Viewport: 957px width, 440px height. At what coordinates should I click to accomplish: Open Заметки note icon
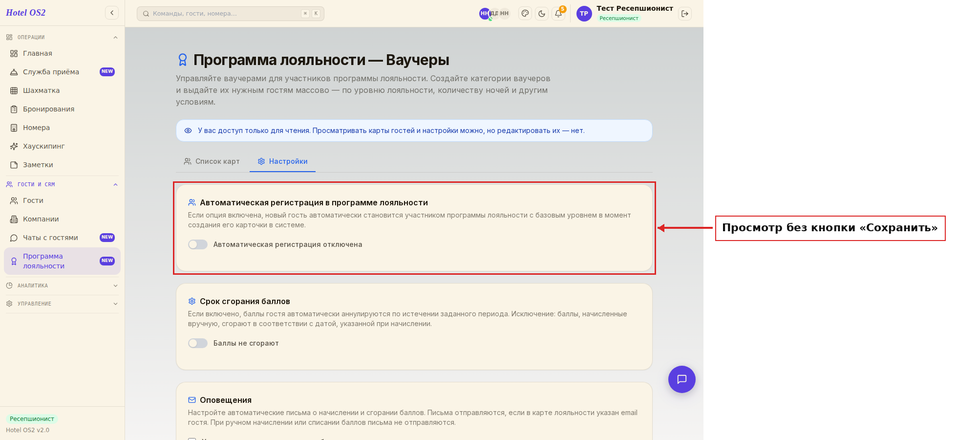(x=14, y=165)
